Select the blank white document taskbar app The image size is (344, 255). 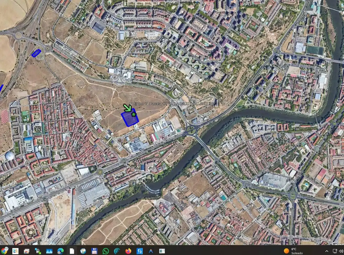click(72, 251)
